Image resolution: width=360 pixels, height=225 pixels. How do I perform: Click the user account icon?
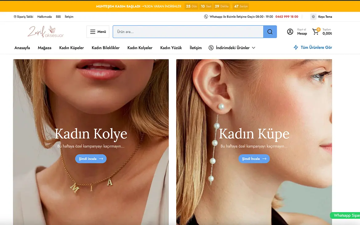coord(290,32)
